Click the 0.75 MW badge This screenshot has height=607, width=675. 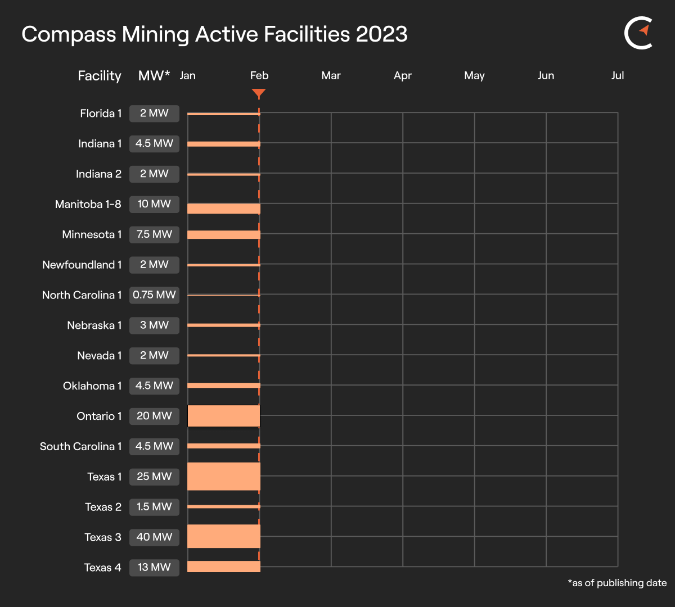(154, 295)
